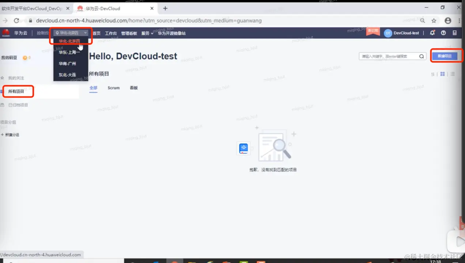The height and width of the screenshot is (263, 465).
Task: Open the notifications bell icon
Action: [x=432, y=33]
